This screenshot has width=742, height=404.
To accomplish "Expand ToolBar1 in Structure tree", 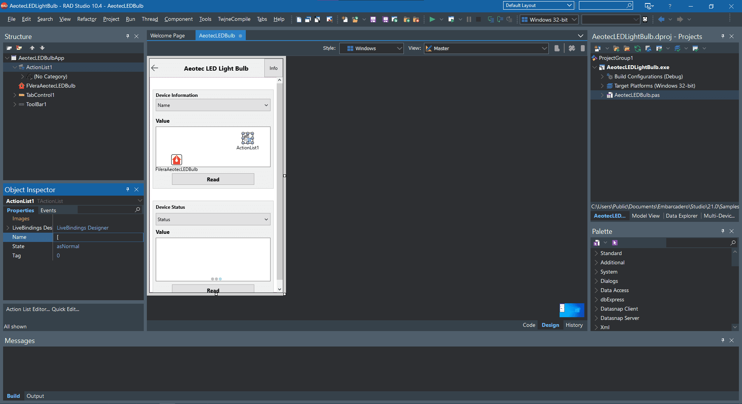I will 15,104.
